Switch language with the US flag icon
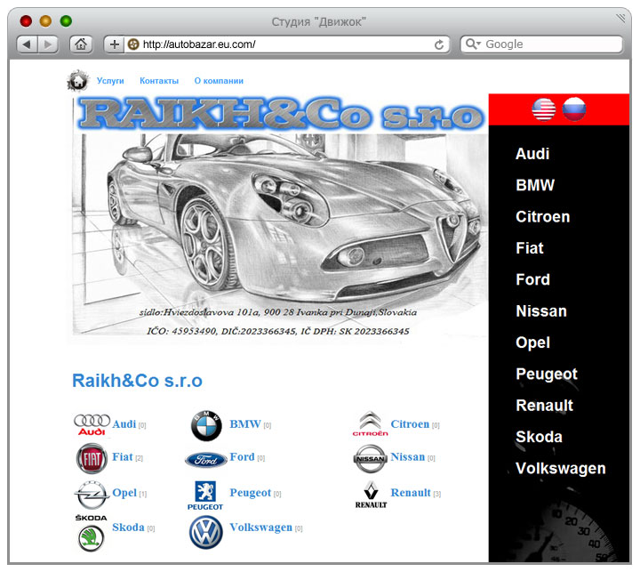This screenshot has width=640, height=572. [x=544, y=109]
